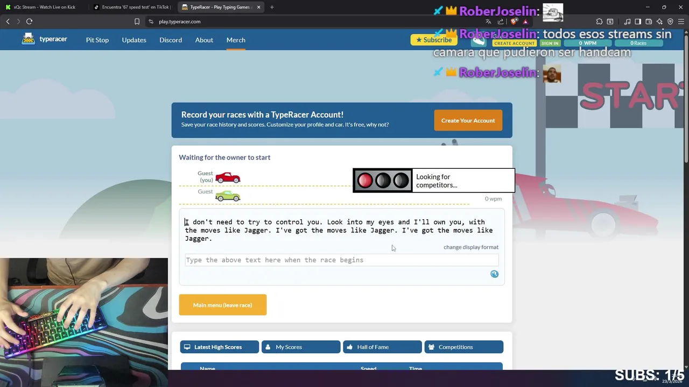The width and height of the screenshot is (689, 387).
Task: Click the typeracer logo
Action: click(x=44, y=39)
